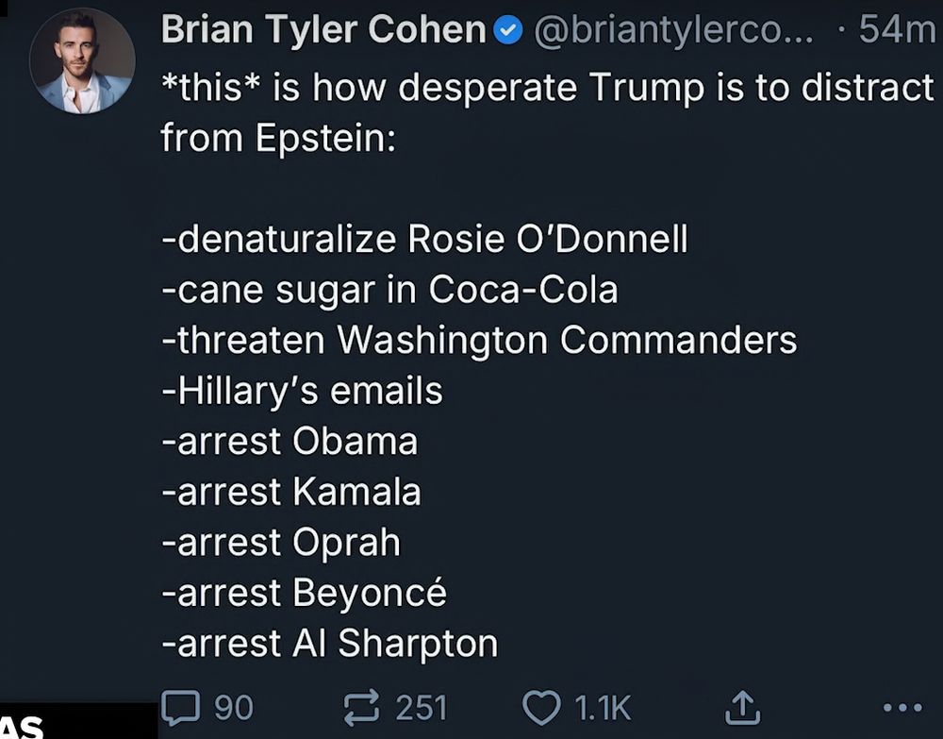This screenshot has width=943, height=739.
Task: Click the 54m timestamp
Action: (896, 31)
